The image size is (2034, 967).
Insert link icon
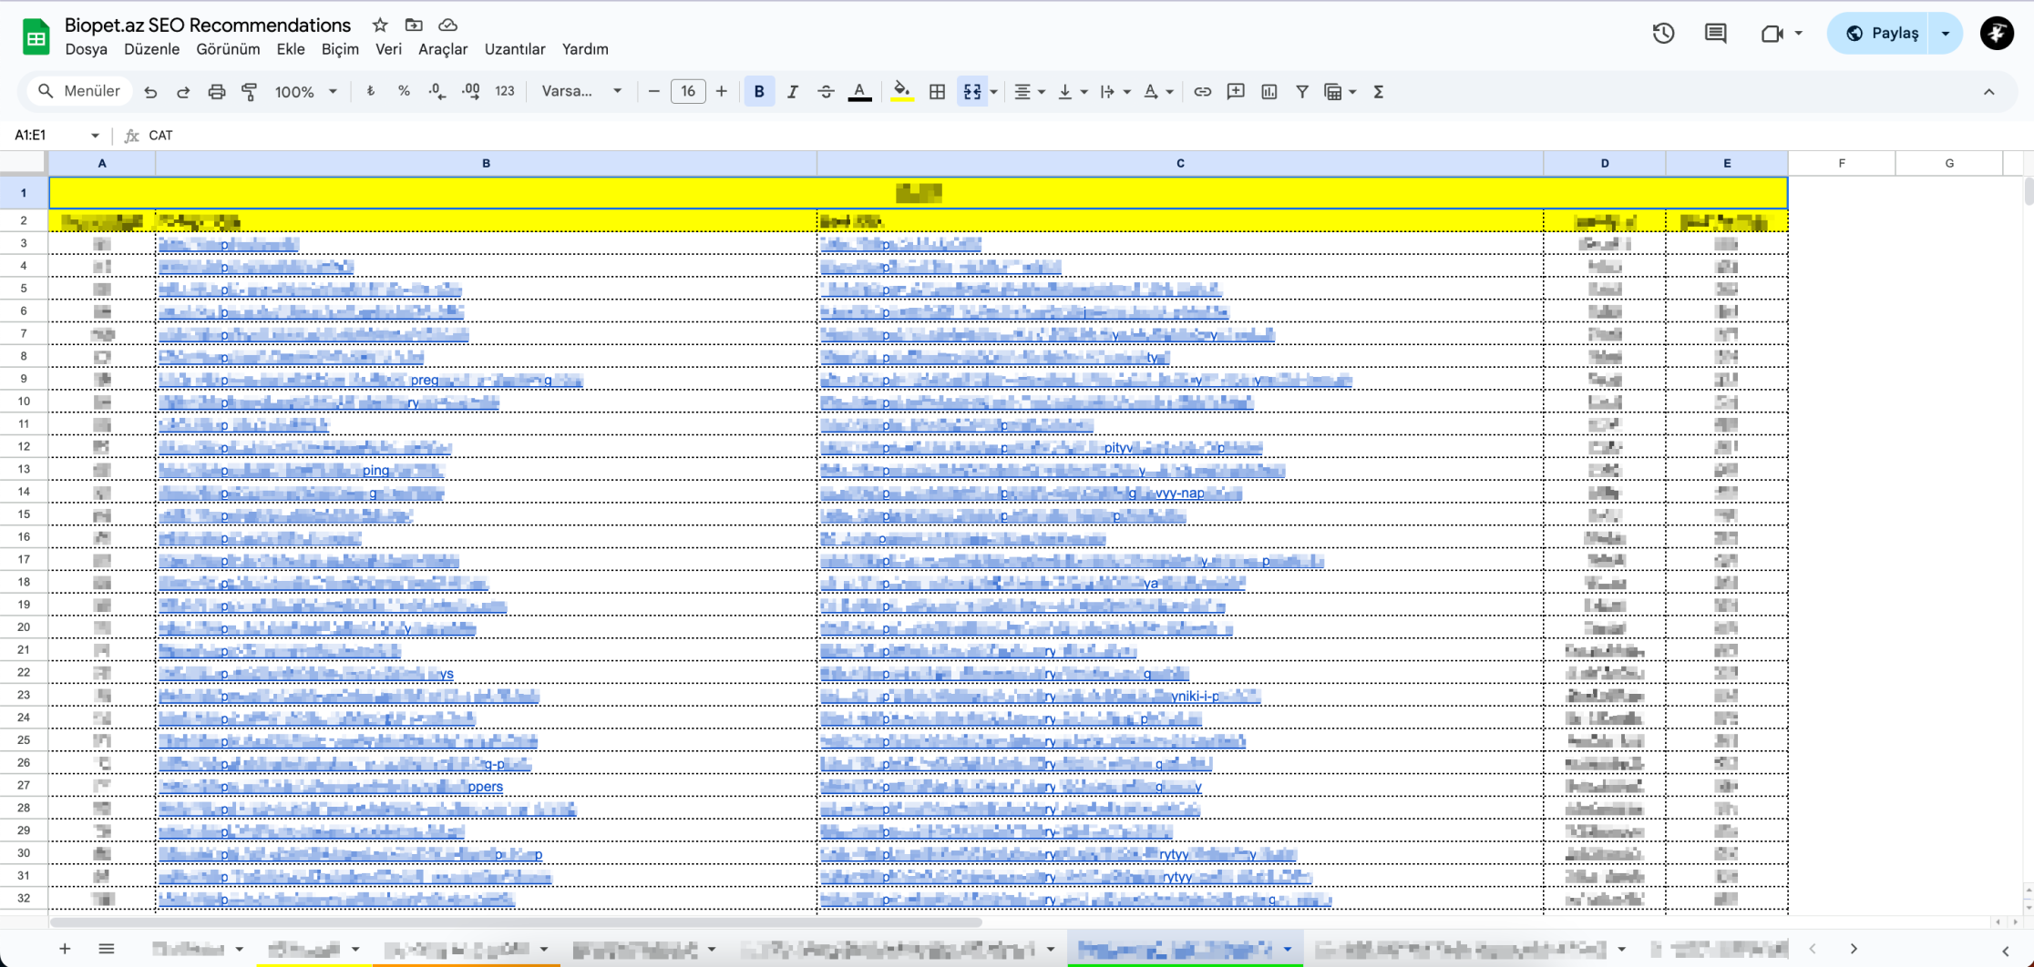1203,92
